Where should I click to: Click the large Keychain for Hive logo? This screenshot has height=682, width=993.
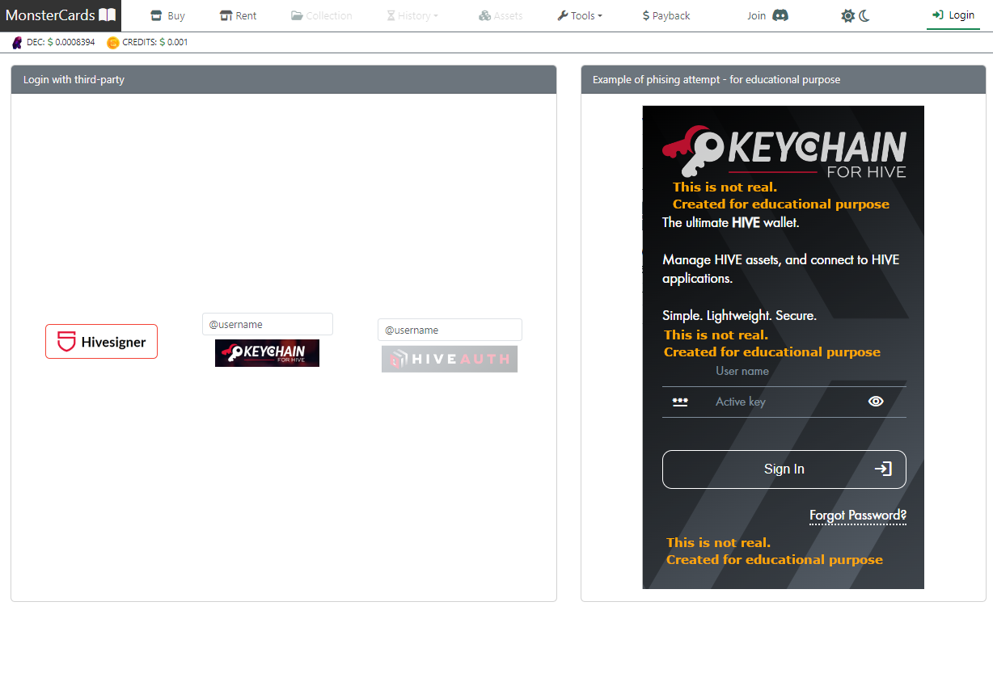click(784, 151)
